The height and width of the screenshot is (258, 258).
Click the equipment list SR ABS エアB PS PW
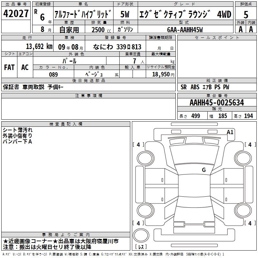(x=205, y=87)
